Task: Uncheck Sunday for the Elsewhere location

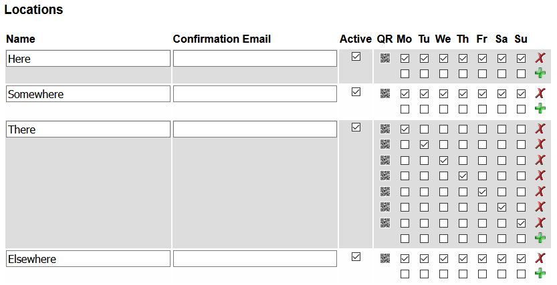Action: pos(522,258)
